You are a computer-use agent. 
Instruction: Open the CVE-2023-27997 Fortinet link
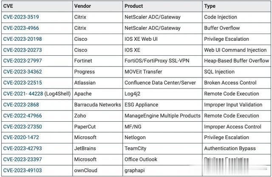[x=23, y=61]
